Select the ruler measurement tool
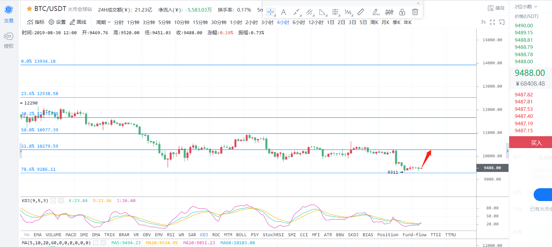 (361, 12)
